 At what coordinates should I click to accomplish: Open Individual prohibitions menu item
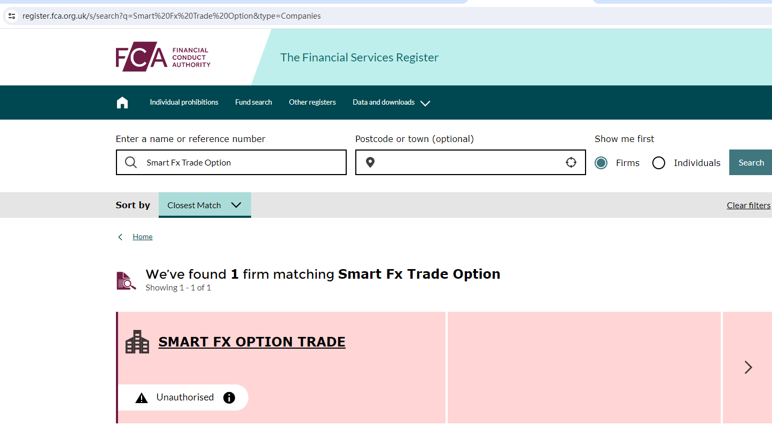184,103
